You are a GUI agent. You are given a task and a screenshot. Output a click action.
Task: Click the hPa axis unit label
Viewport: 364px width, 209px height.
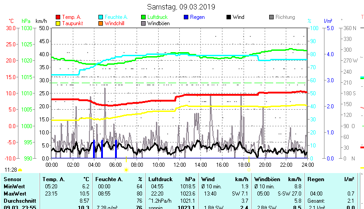pos(26,21)
